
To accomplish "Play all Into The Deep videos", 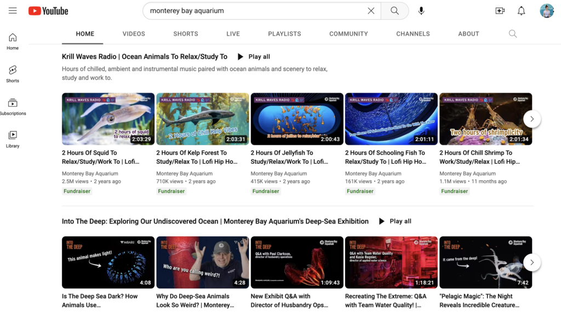I will (396, 221).
